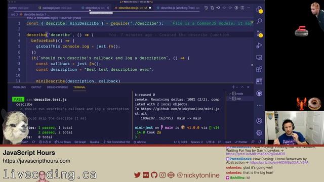Switch to the .nvmrc tab
This screenshot has height=182, width=324.
coord(19,8)
